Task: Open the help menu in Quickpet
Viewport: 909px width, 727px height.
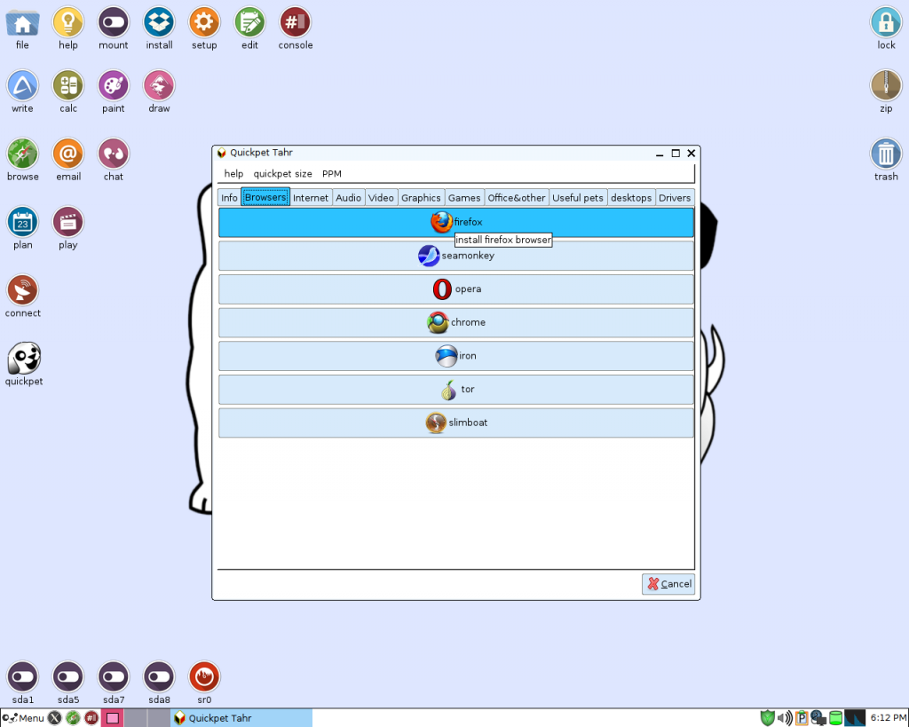Action: [x=233, y=173]
